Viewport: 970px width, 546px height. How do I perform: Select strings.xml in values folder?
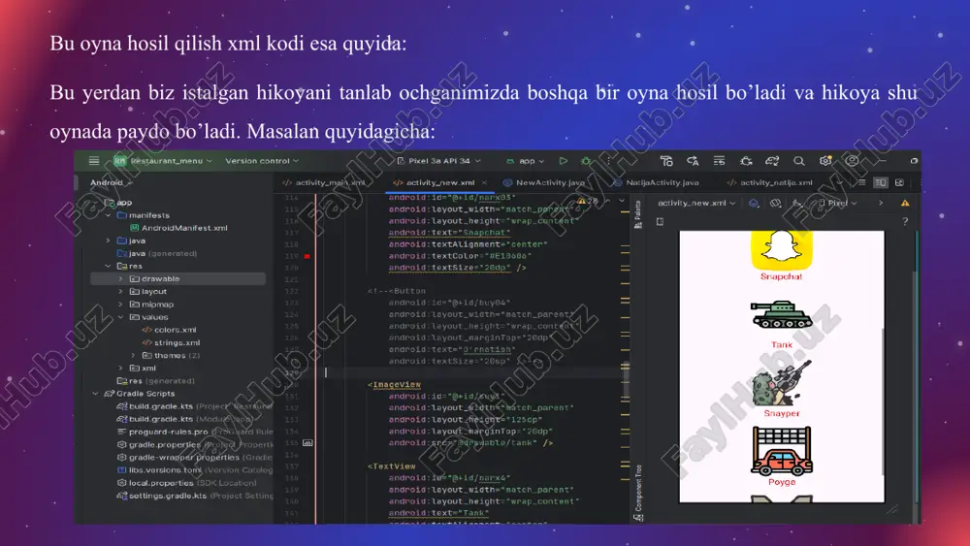(x=172, y=342)
